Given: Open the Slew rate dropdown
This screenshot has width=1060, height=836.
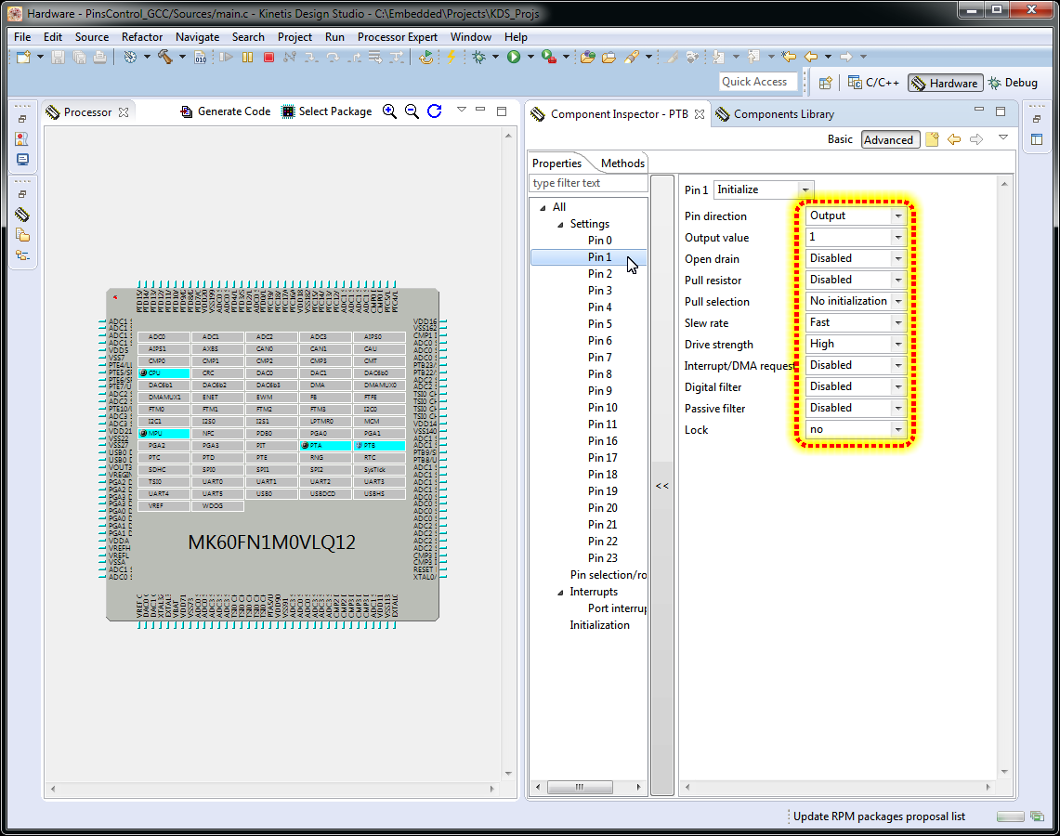Looking at the screenshot, I should pyautogui.click(x=897, y=322).
